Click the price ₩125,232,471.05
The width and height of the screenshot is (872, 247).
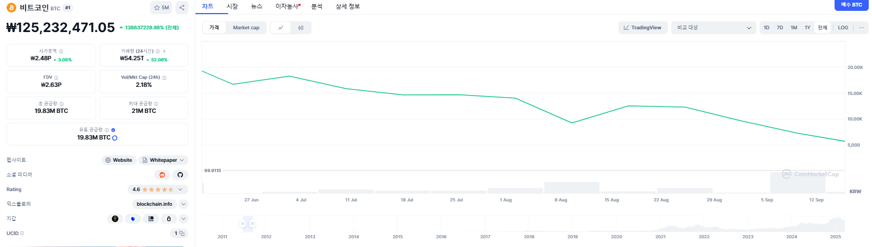60,27
